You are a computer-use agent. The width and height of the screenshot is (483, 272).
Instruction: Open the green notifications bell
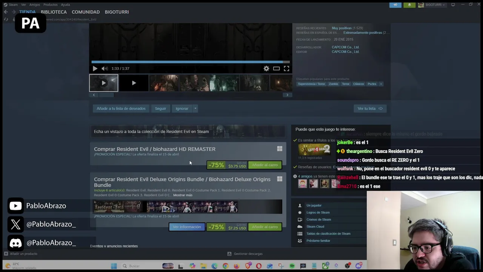tap(409, 5)
